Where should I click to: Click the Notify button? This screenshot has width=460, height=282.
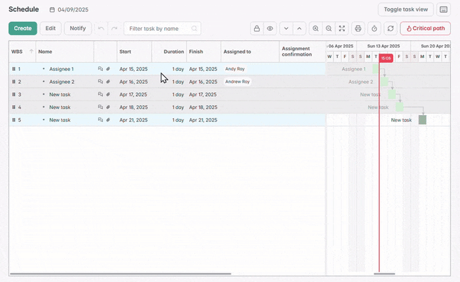click(78, 29)
